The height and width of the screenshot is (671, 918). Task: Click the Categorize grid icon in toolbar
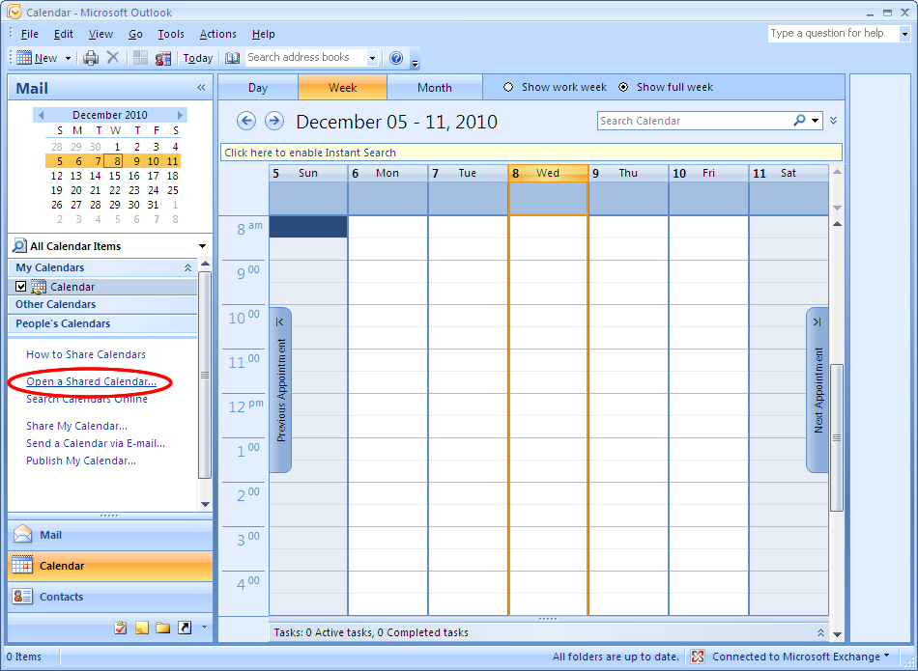(x=140, y=57)
